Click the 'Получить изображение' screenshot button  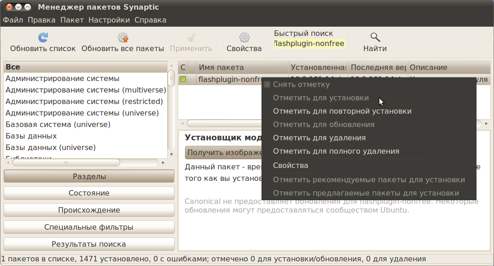pos(224,153)
